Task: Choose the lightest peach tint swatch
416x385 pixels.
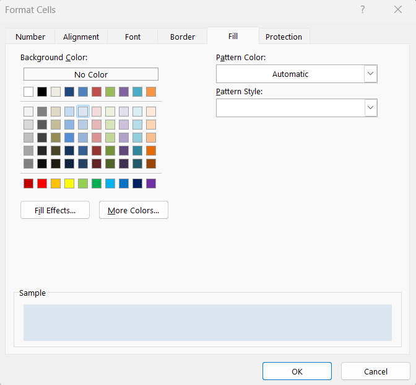Action: (x=151, y=112)
